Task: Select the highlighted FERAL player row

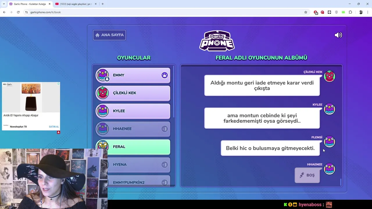Action: (x=133, y=147)
